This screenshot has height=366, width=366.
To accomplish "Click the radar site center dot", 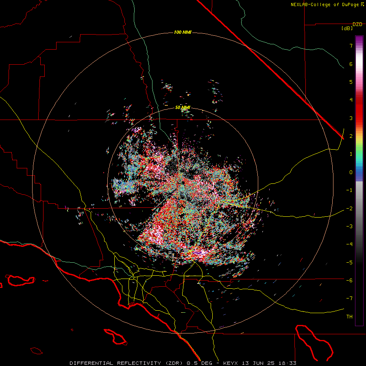I will 183,182.
